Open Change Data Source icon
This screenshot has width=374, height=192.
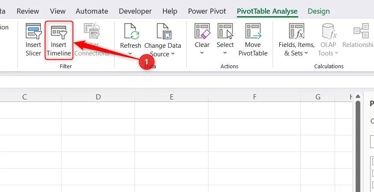(163, 31)
